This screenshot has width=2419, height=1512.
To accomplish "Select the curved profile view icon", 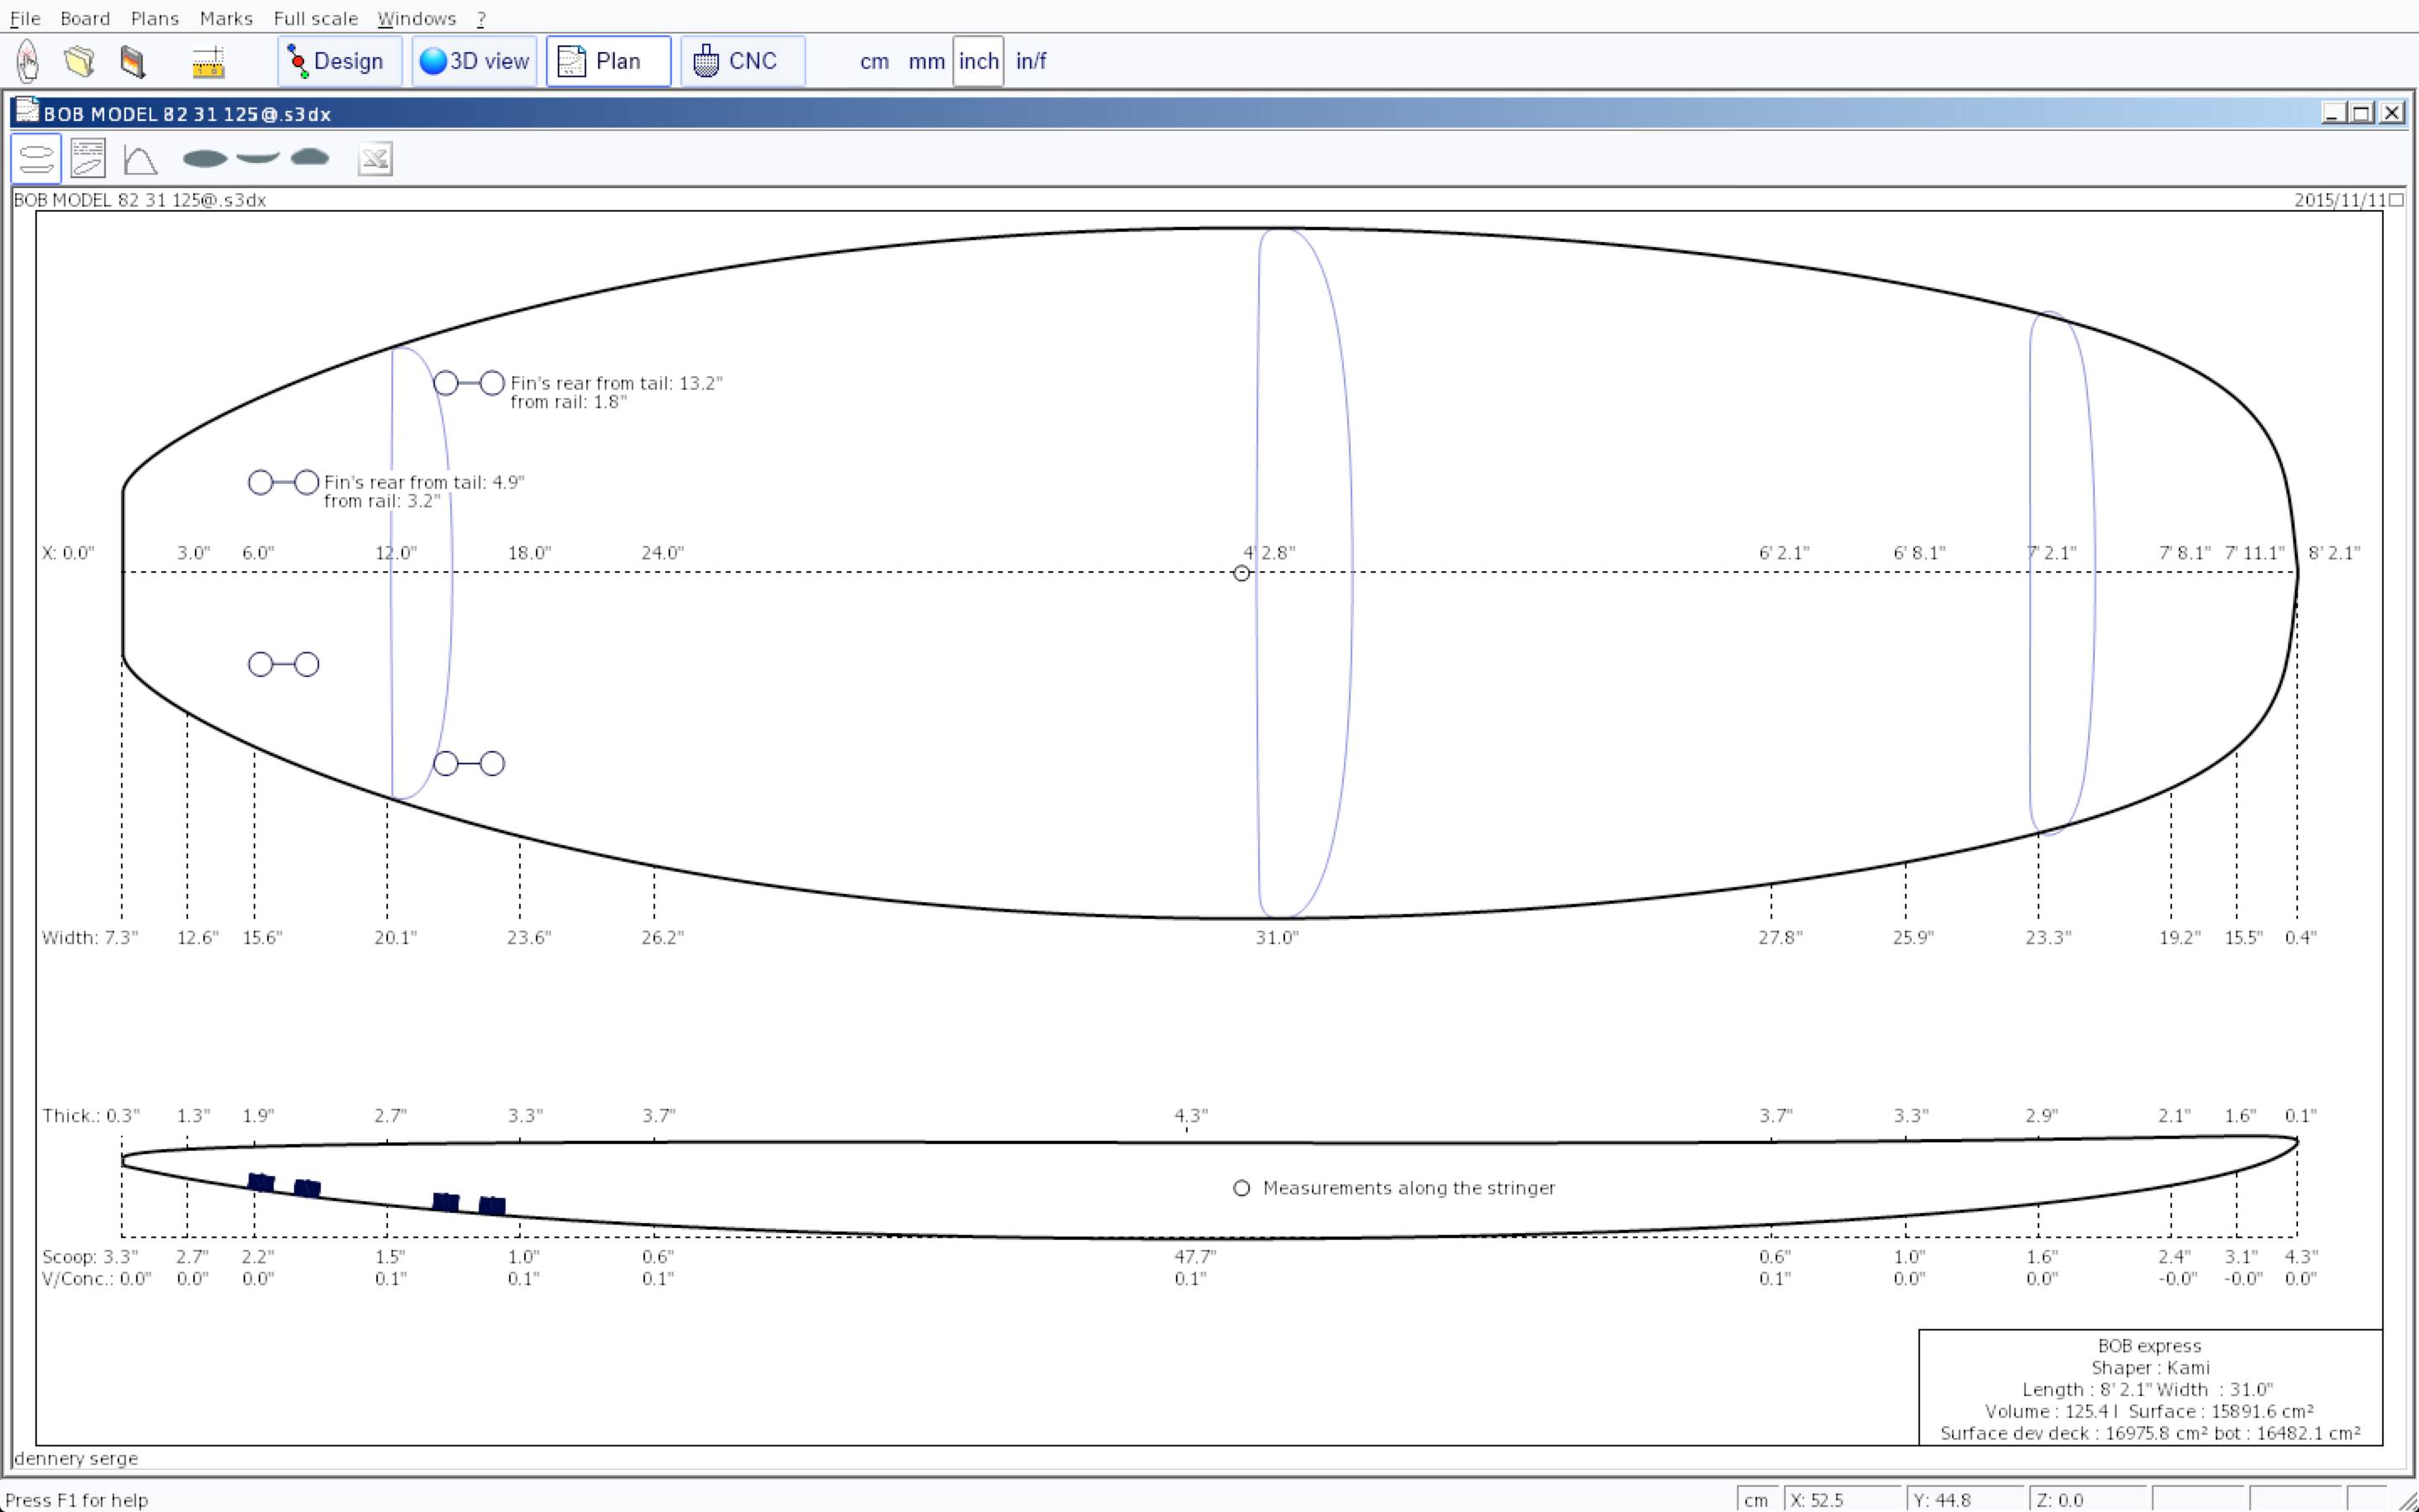I will [140, 158].
